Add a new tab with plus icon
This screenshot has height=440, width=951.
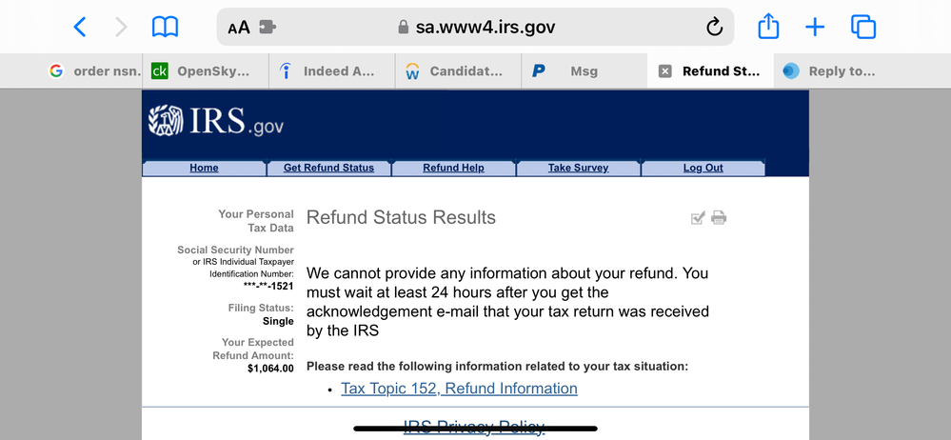[x=815, y=28]
